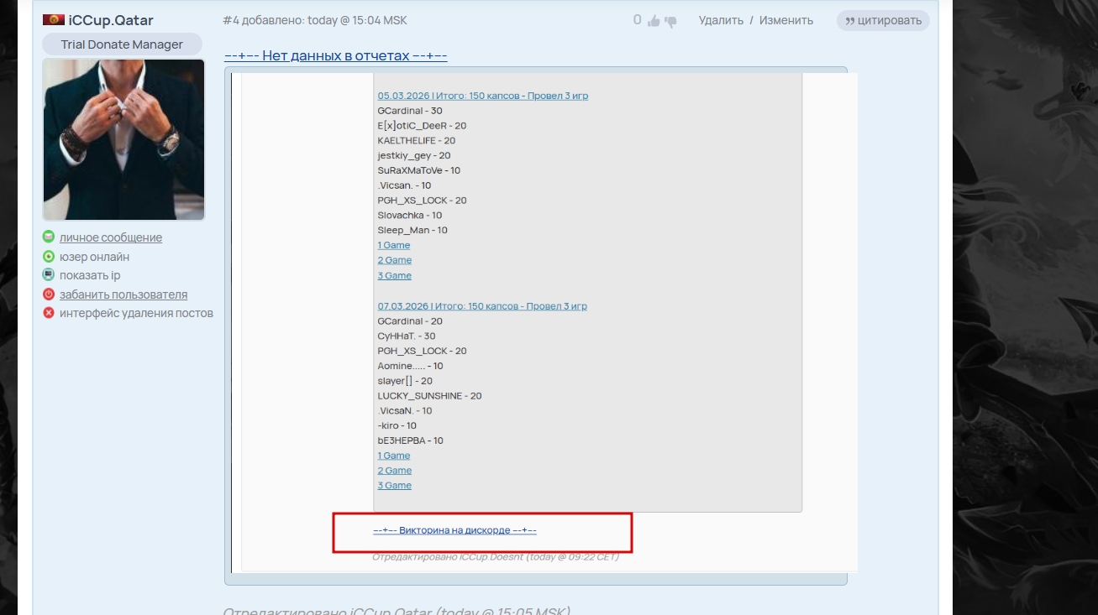
Task: Select the text LUCKY_SUNSHINE - 20
Action: pos(430,396)
